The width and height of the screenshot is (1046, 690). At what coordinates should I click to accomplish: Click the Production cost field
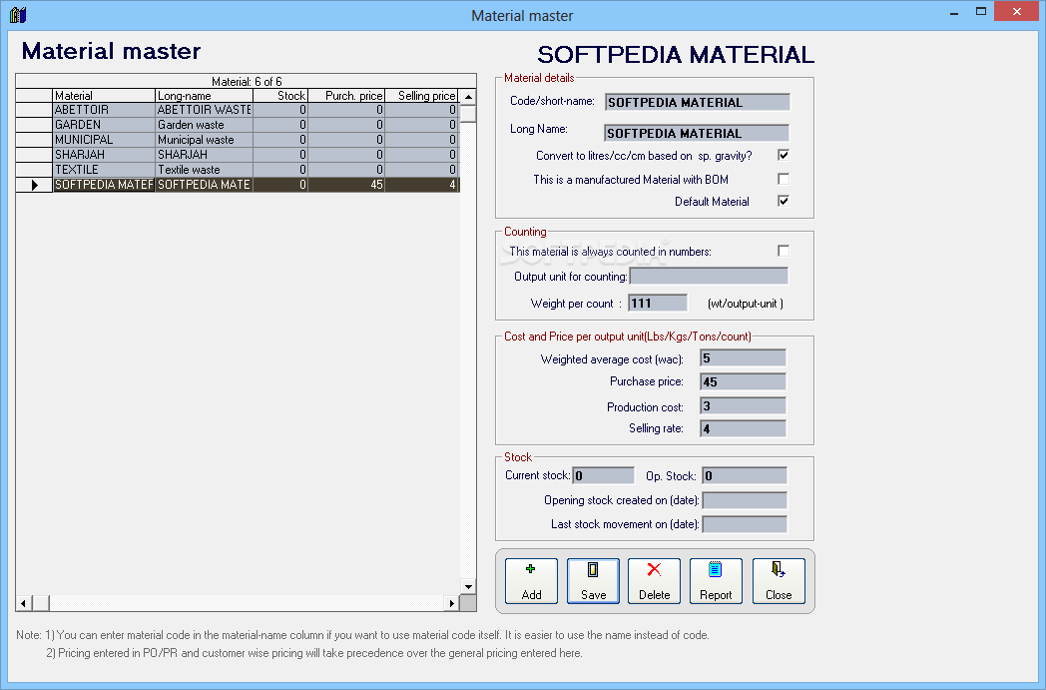[x=744, y=405]
